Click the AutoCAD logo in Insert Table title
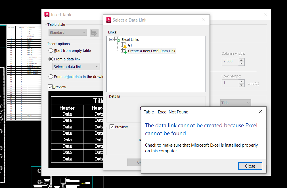This screenshot has height=188, width=287. tap(47, 15)
